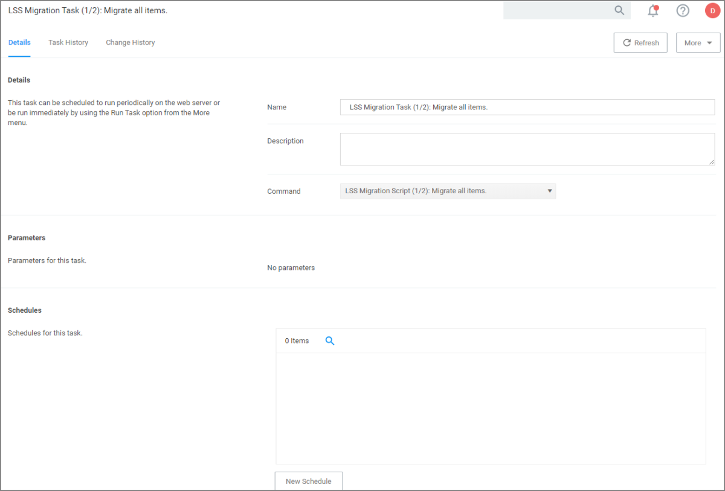725x491 pixels.
Task: Switch to the Task History tab
Action: (x=68, y=43)
